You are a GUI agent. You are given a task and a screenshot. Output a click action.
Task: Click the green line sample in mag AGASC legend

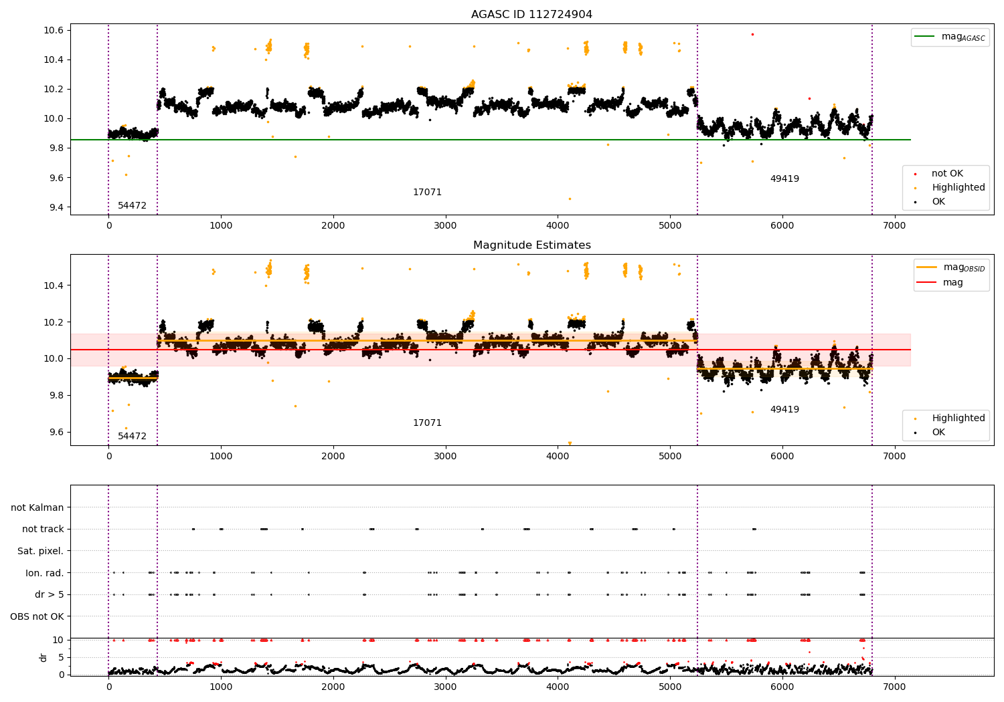pyautogui.click(x=926, y=37)
